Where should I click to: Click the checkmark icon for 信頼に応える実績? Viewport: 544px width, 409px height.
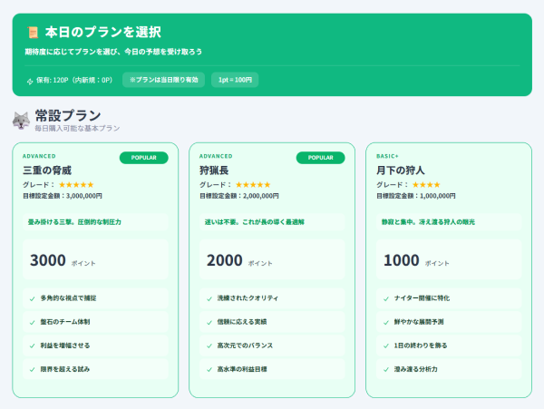pyautogui.click(x=209, y=322)
